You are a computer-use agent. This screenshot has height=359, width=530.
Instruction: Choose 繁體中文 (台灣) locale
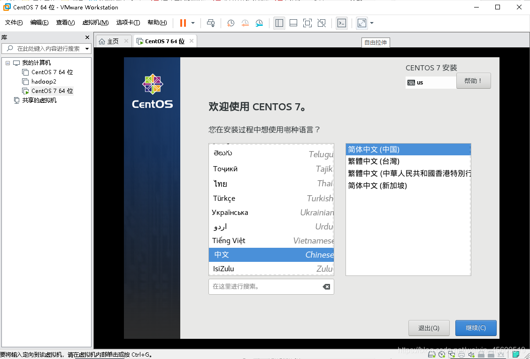[408, 161]
